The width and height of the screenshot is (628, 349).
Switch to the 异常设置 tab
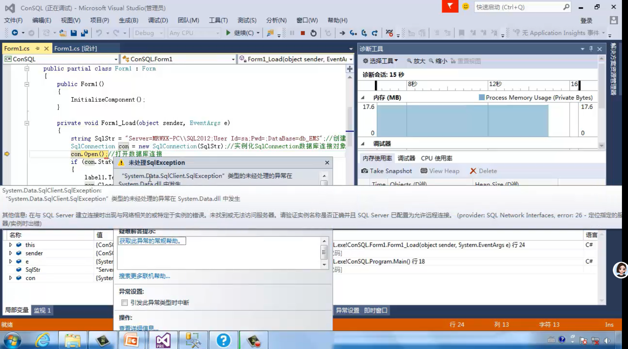pos(348,310)
